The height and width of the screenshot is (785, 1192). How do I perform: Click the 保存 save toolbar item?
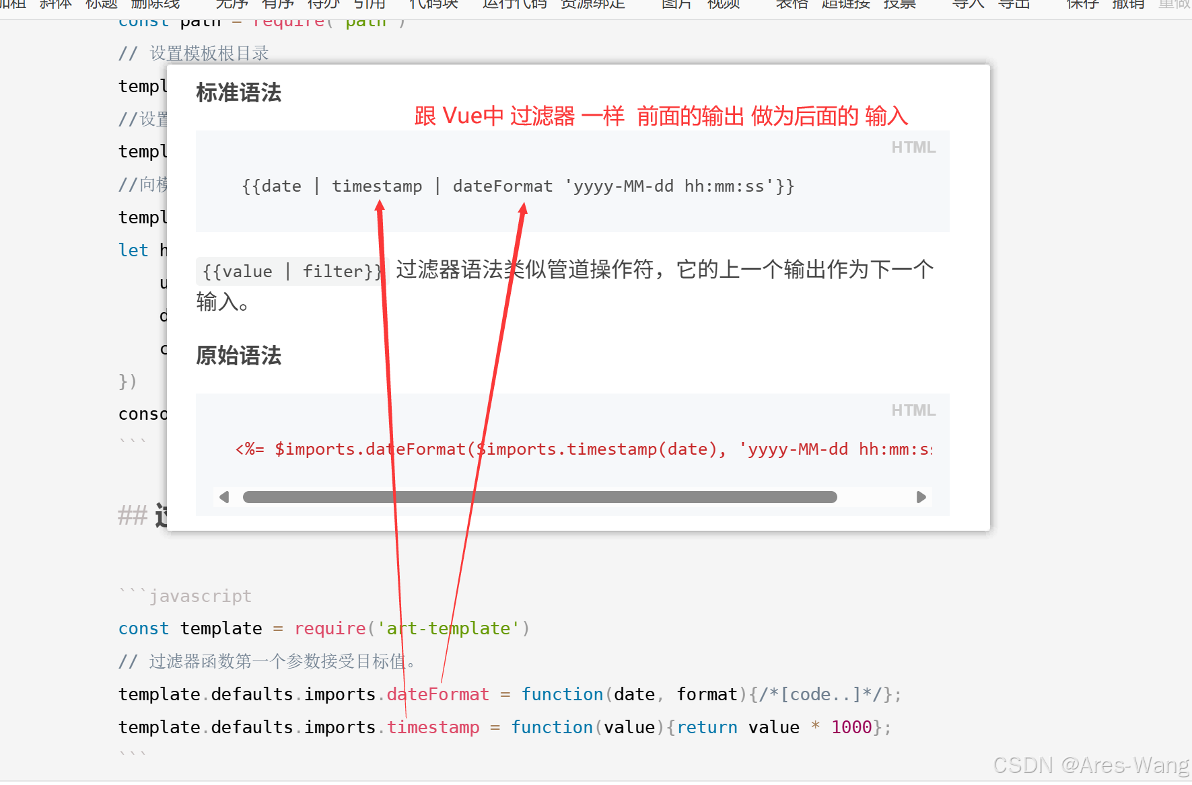(1083, 5)
